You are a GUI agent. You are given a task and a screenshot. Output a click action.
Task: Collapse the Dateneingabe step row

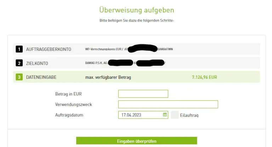pyautogui.click(x=136, y=77)
